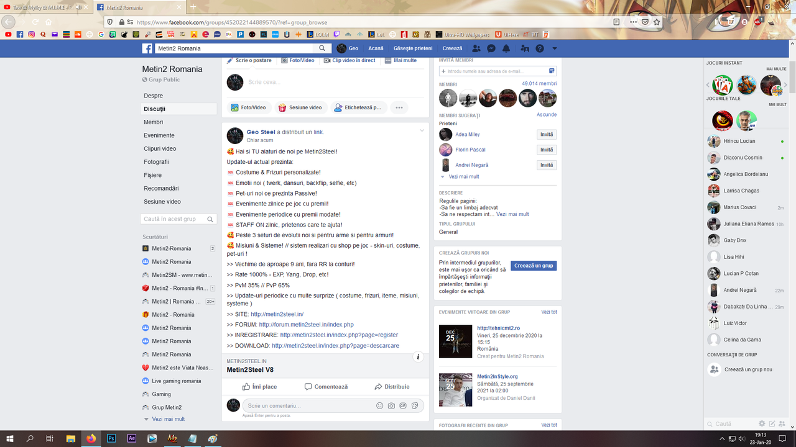The width and height of the screenshot is (796, 447).
Task: Open After Effects from the taskbar
Action: pos(132,438)
